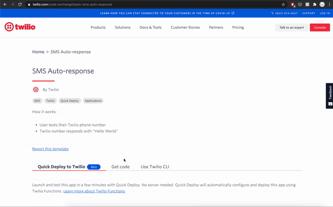Click the browser forward arrow

click(12, 4)
